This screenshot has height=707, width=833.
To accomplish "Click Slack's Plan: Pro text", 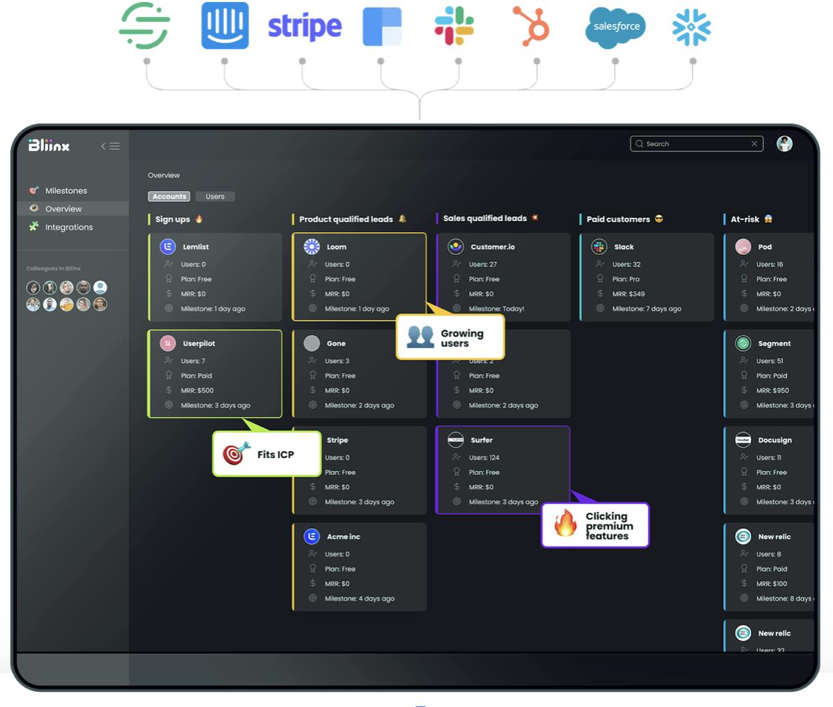I will [625, 279].
